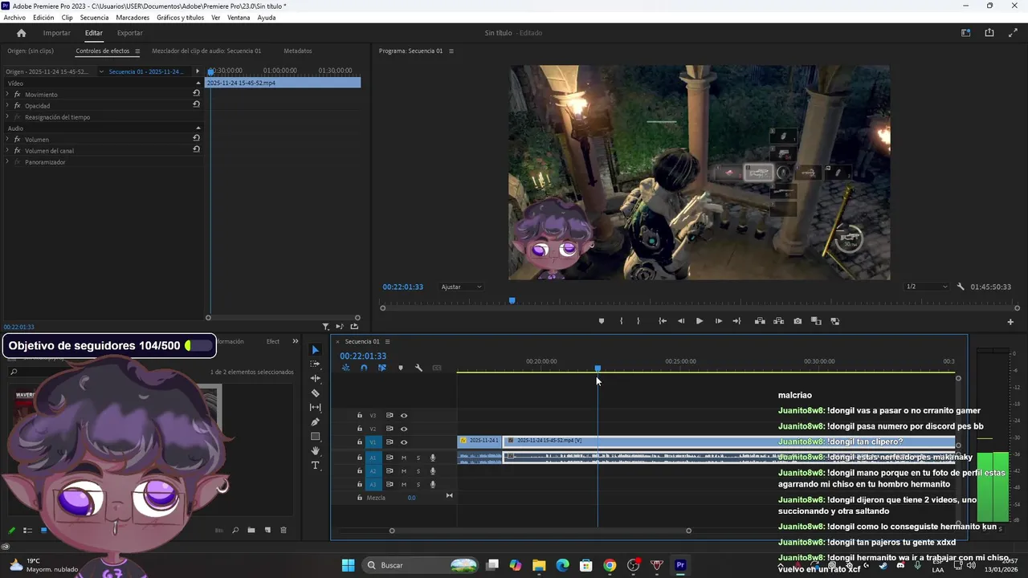Click the Lift button in Program monitor
The width and height of the screenshot is (1028, 578).
coord(760,321)
